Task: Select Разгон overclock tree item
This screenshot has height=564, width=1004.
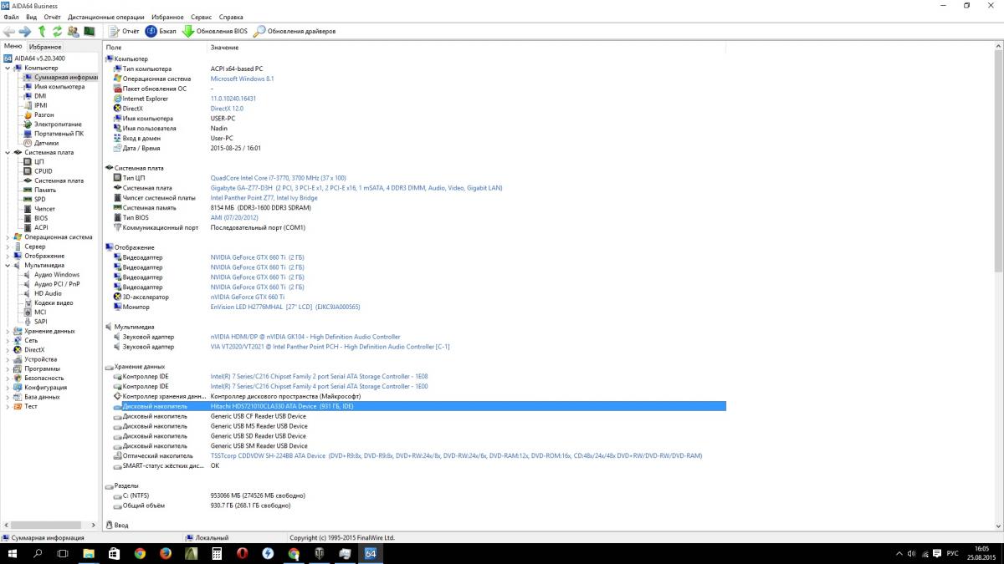Action: point(44,114)
